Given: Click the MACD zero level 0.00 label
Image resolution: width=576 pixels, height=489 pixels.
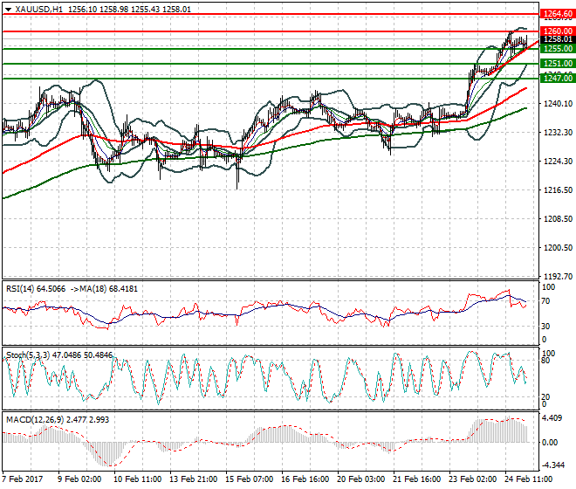Looking at the screenshot, I should 550,443.
